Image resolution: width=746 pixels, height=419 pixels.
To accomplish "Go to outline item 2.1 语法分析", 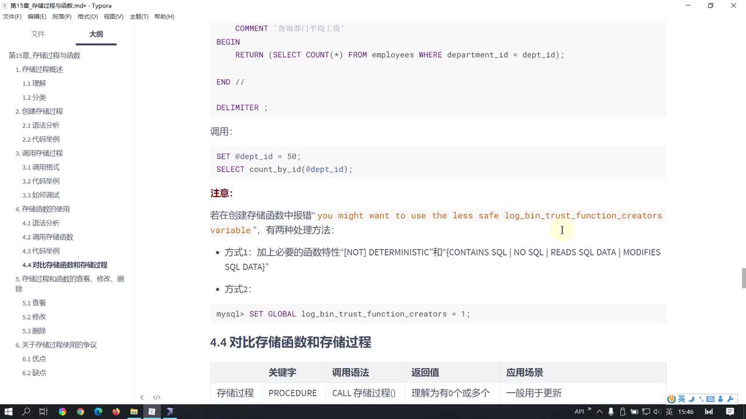I will 41,125.
